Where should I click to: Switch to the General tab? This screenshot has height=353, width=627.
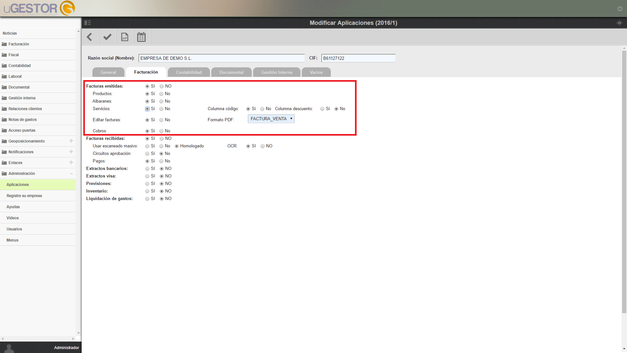108,72
